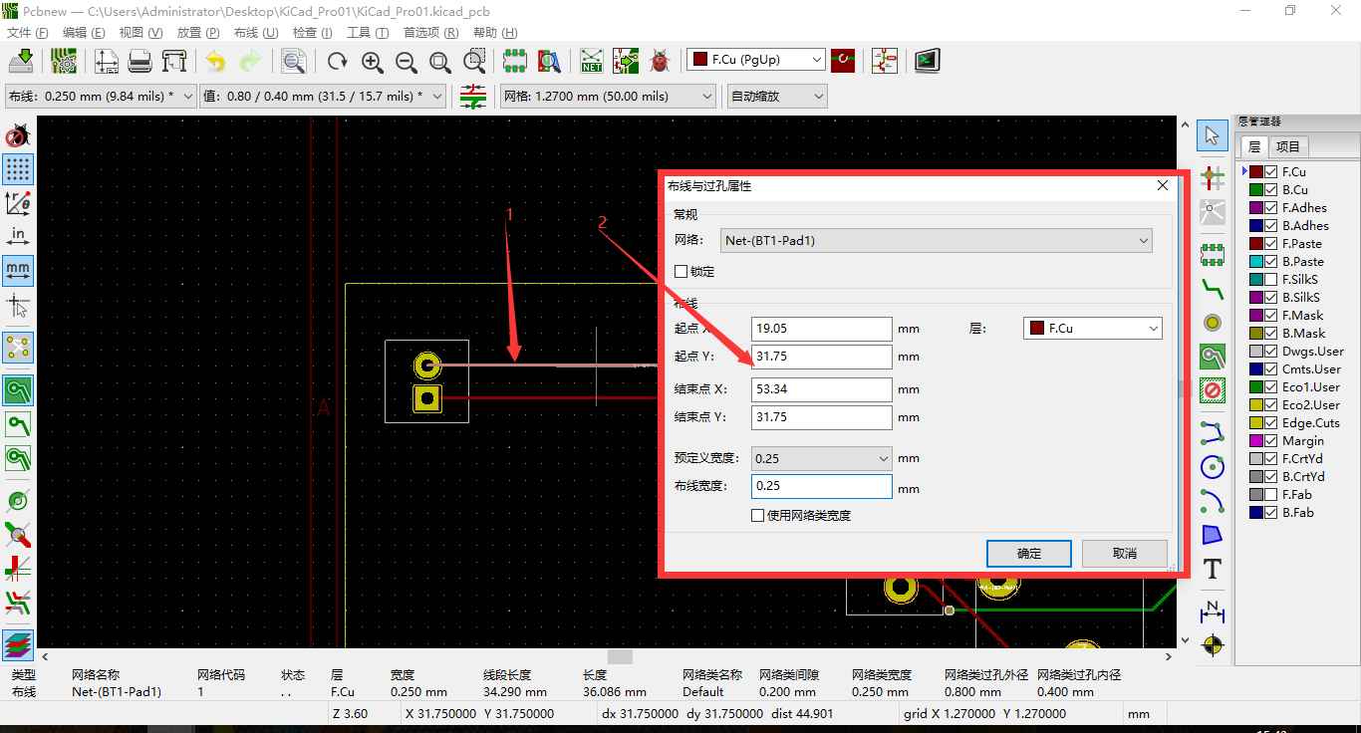Zoom in using the plus magnifier
This screenshot has height=733, width=1361.
click(x=373, y=62)
